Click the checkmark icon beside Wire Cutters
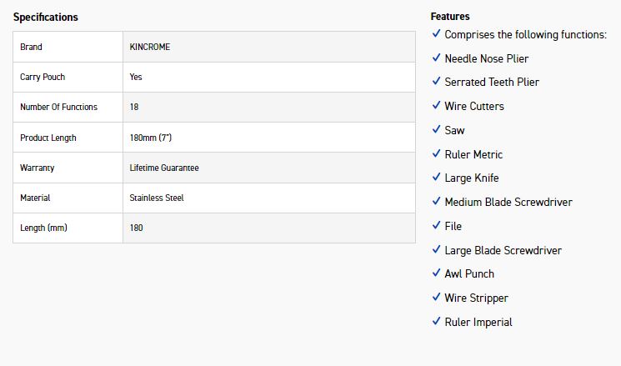 pyautogui.click(x=436, y=105)
